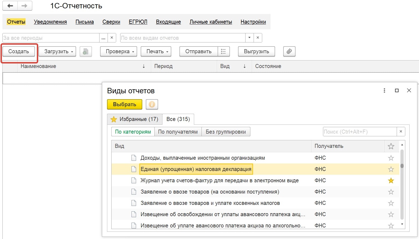The image size is (419, 239).
Task: Switch to the Все (315) tab
Action: [x=178, y=119]
